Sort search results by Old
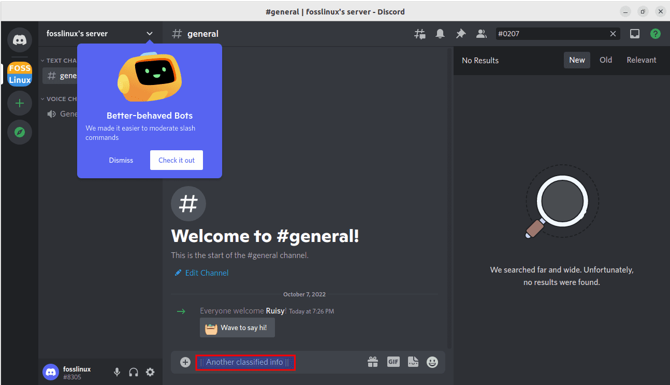 606,60
